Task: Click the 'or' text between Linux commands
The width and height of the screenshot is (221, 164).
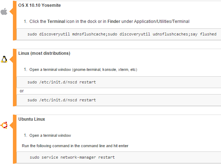Action: pyautogui.click(x=21, y=91)
